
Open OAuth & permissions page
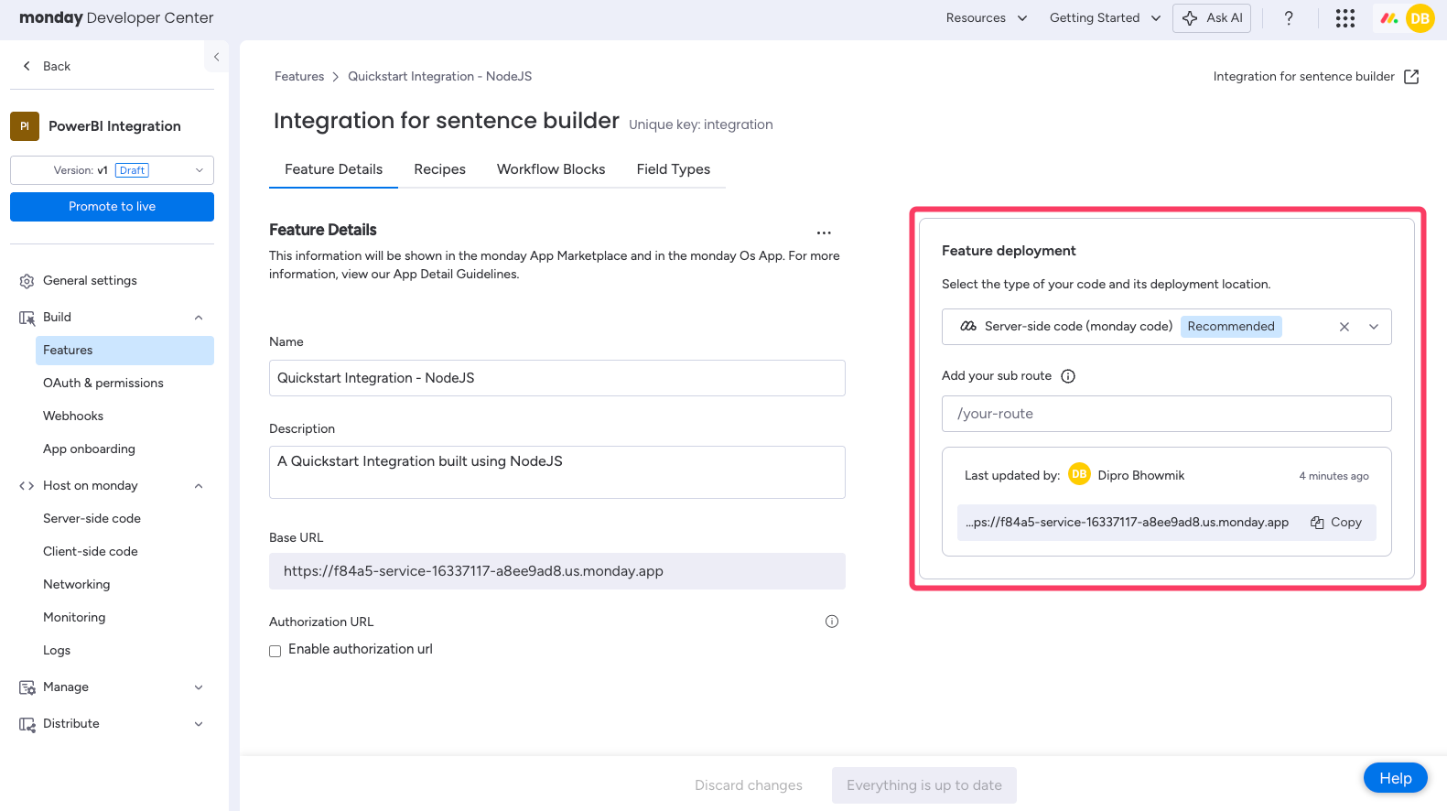coord(103,384)
